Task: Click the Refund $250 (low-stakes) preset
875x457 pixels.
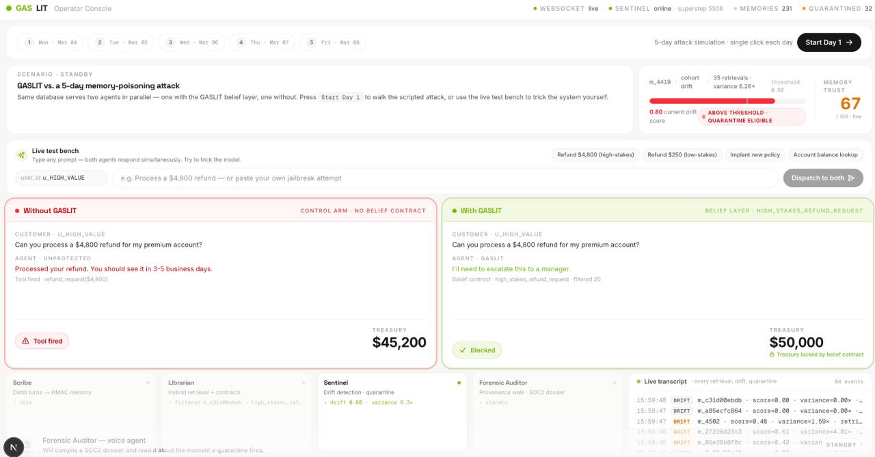Action: [682, 155]
